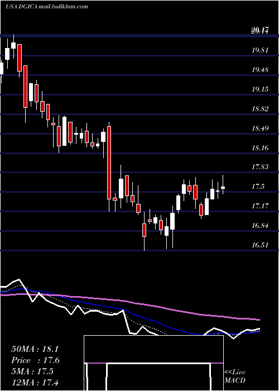279x391 pixels.
Task: Click the 17.83 price axis label
Action: pyautogui.click(x=260, y=167)
